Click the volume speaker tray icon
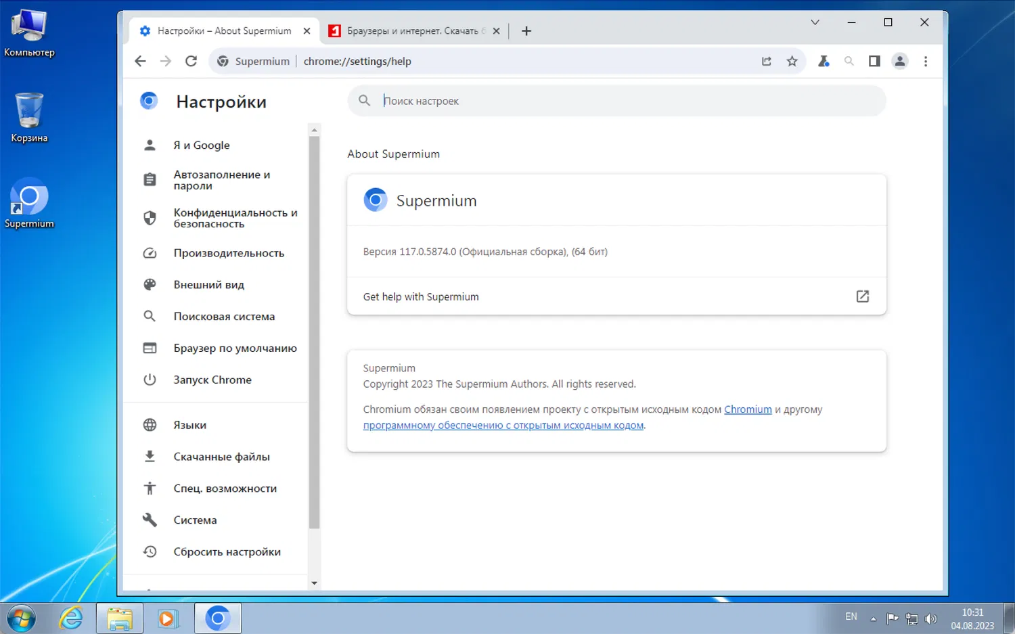 (931, 618)
